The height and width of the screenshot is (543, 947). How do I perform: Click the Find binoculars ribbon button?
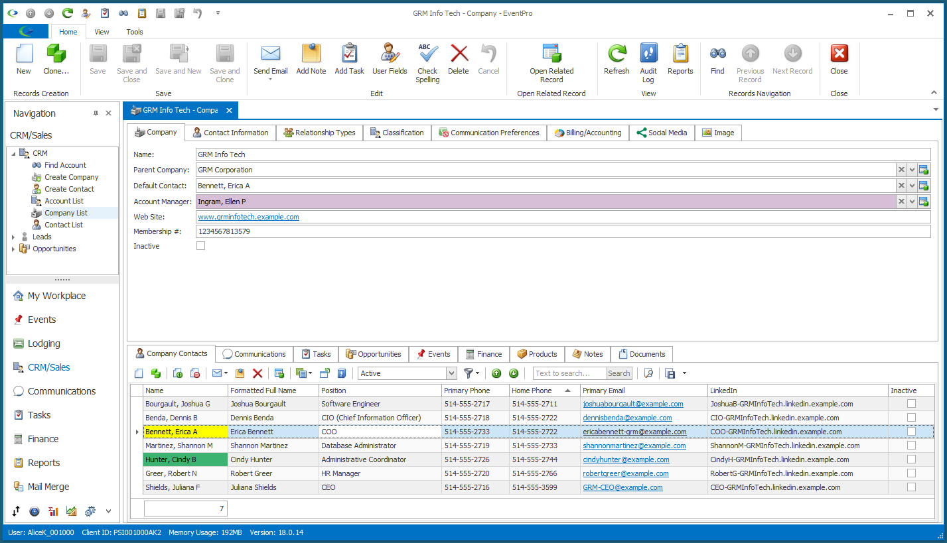[717, 59]
